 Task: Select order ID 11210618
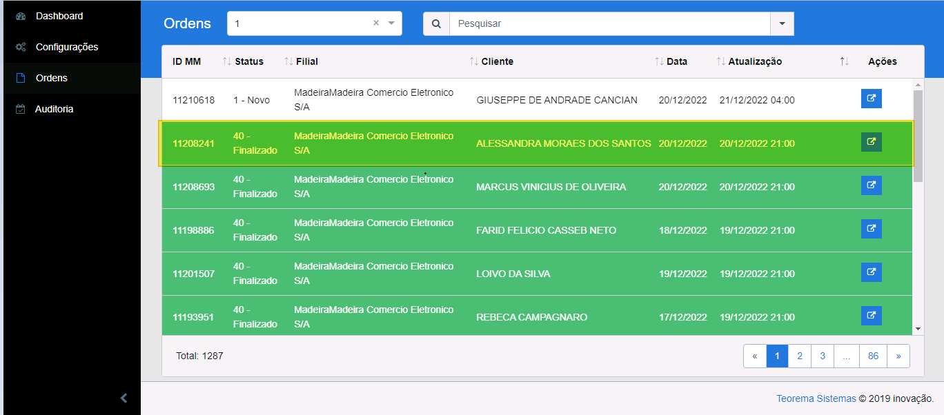[193, 100]
